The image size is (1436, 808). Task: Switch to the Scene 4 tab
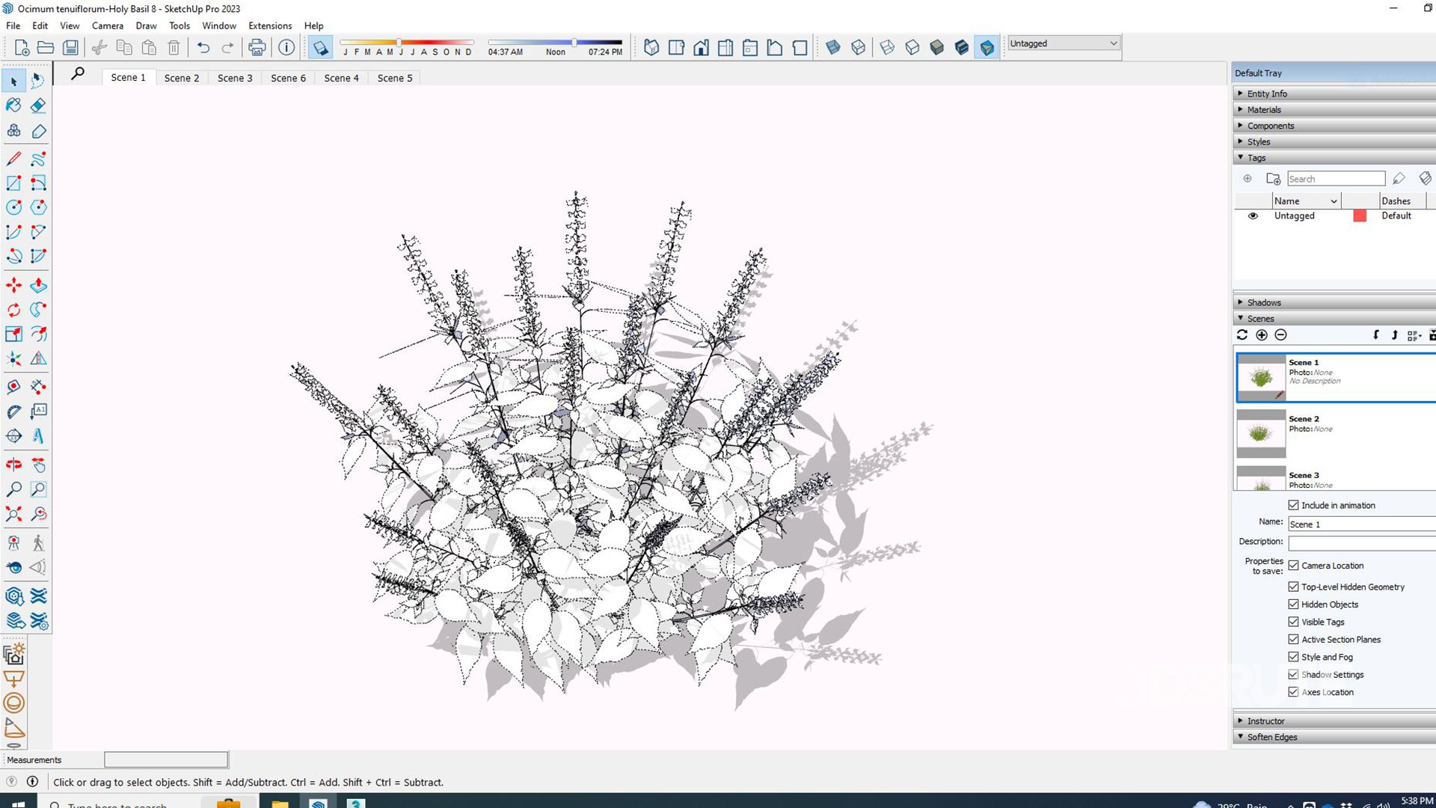[341, 78]
